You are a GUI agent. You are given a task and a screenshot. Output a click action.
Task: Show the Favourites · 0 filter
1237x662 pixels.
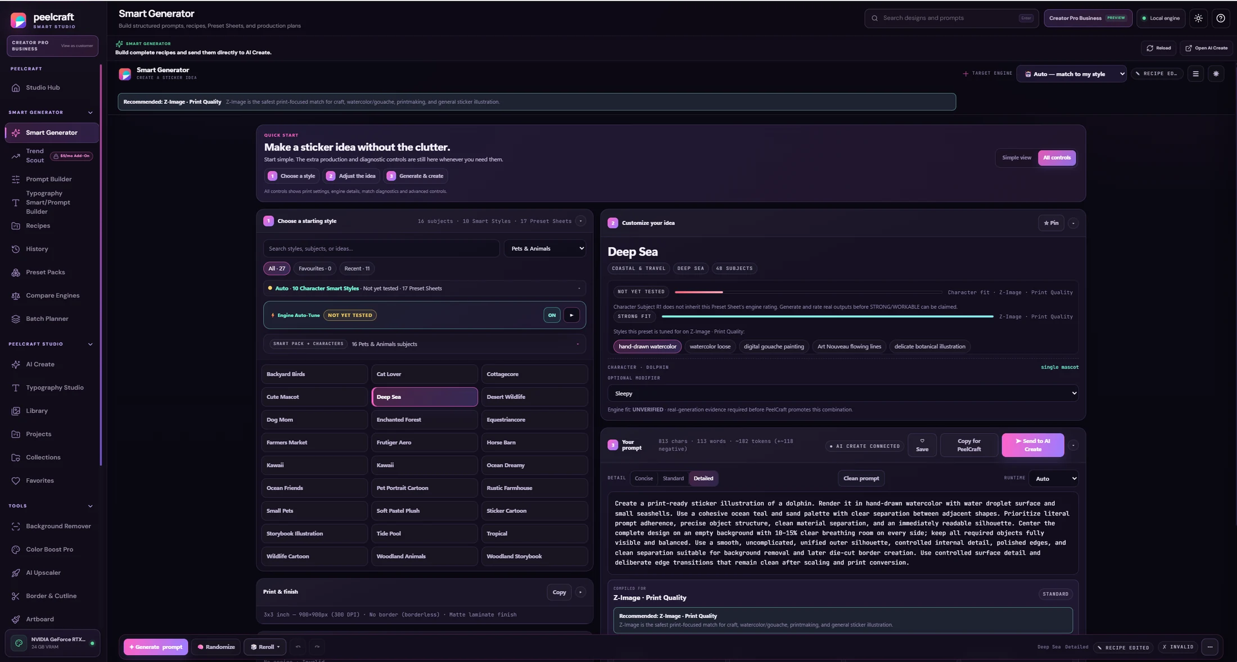315,269
